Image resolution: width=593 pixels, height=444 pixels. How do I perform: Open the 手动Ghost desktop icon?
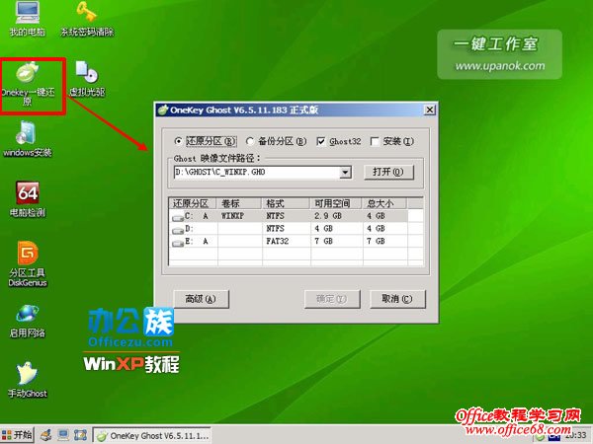pyautogui.click(x=28, y=380)
